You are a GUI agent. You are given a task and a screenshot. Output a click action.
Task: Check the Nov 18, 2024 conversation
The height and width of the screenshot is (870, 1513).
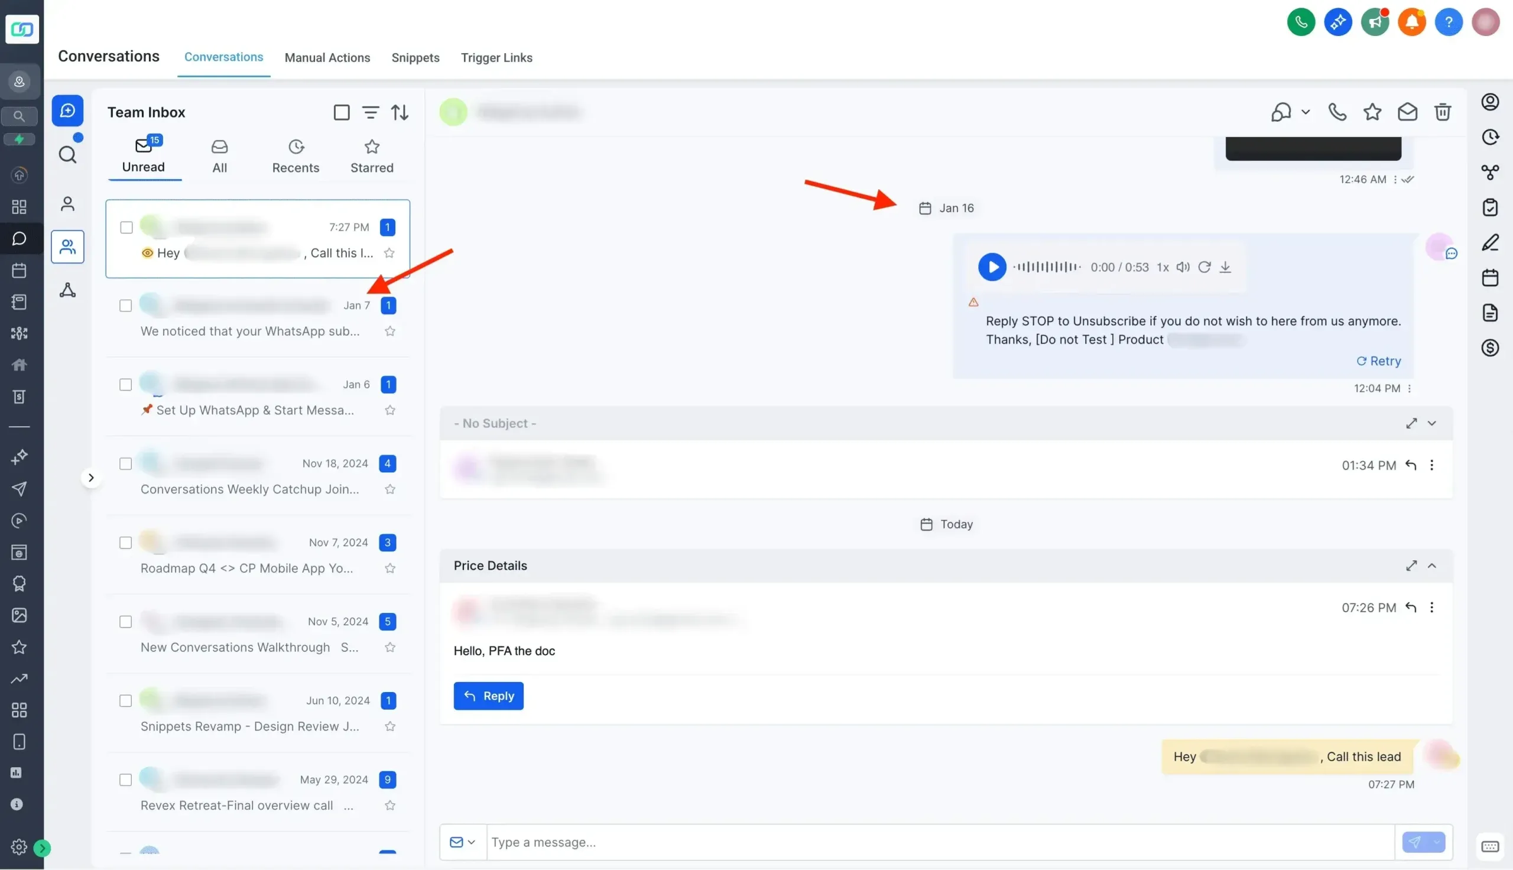tap(125, 464)
